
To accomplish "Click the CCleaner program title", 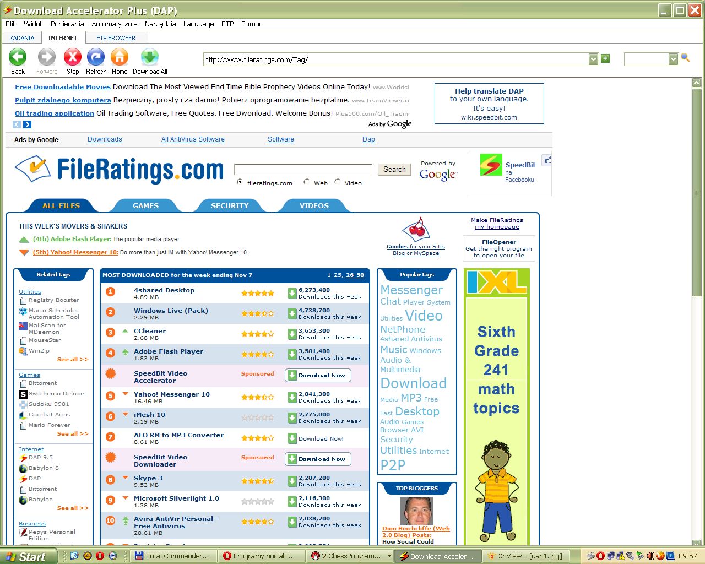I will point(150,331).
